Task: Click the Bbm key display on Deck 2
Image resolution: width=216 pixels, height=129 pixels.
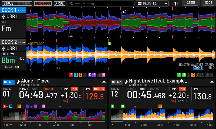Action: point(8,60)
